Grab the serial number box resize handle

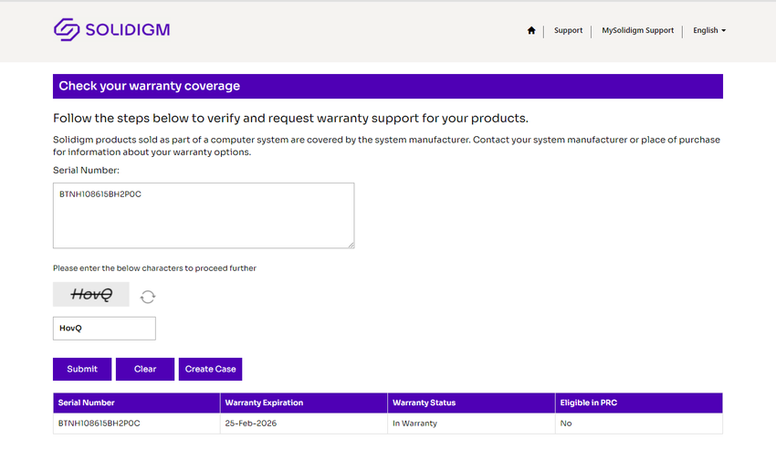coord(351,245)
